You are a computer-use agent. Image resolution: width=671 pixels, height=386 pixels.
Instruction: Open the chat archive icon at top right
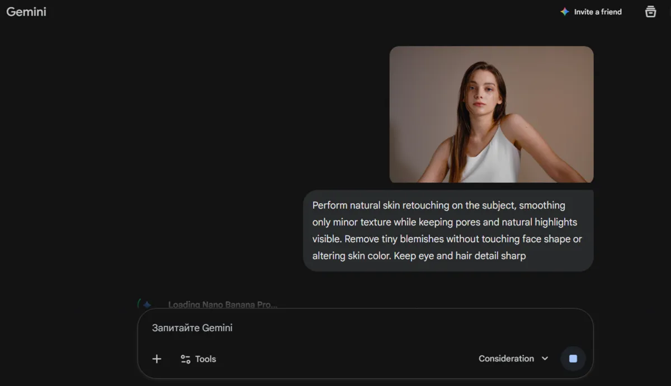[x=650, y=11]
